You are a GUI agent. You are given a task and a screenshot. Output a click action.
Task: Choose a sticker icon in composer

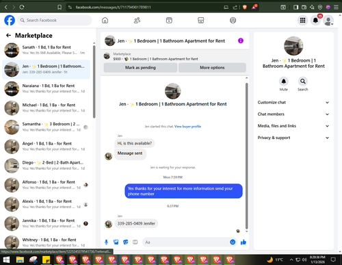coord(126,242)
